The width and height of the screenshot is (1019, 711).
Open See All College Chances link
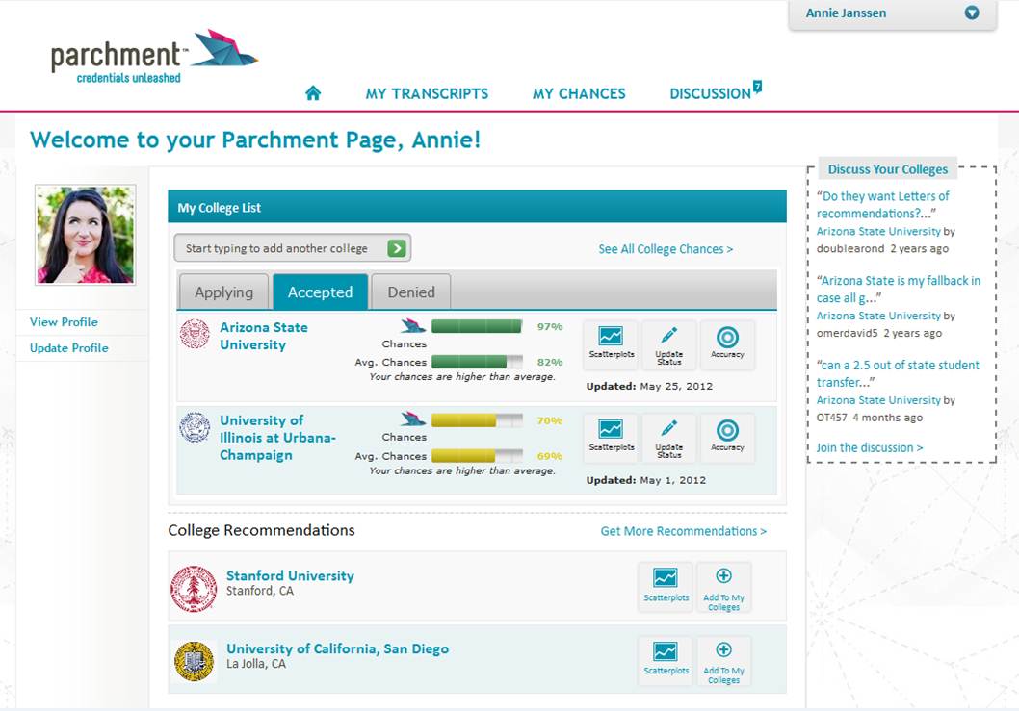click(x=666, y=248)
